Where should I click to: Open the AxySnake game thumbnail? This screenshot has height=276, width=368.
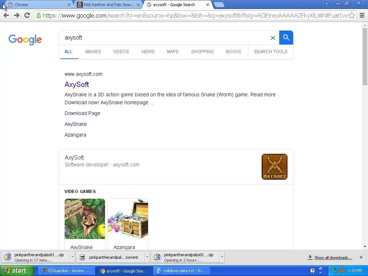click(85, 219)
